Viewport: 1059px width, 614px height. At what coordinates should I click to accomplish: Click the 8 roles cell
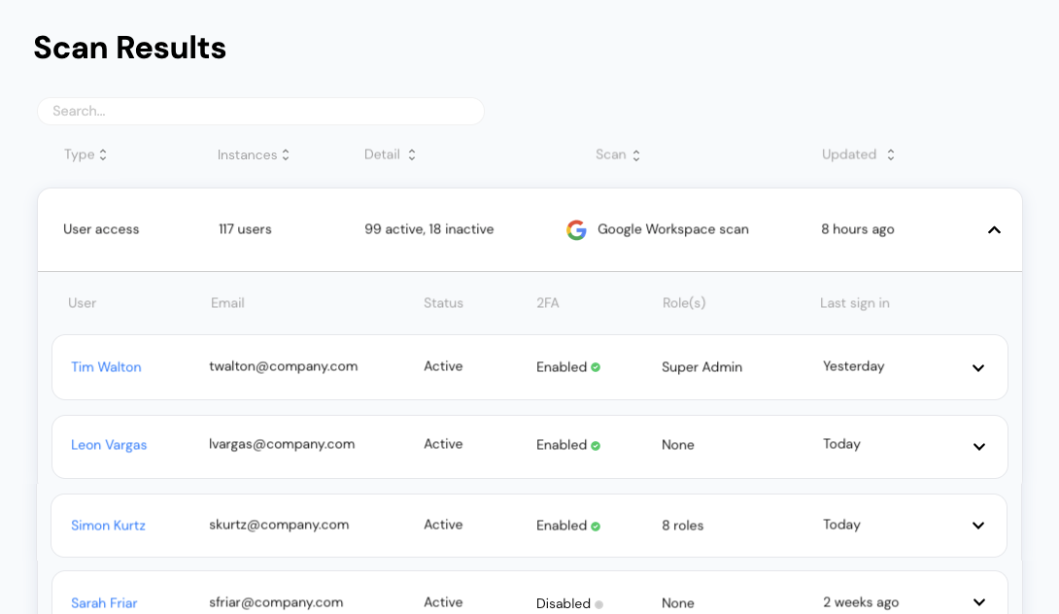click(x=682, y=526)
